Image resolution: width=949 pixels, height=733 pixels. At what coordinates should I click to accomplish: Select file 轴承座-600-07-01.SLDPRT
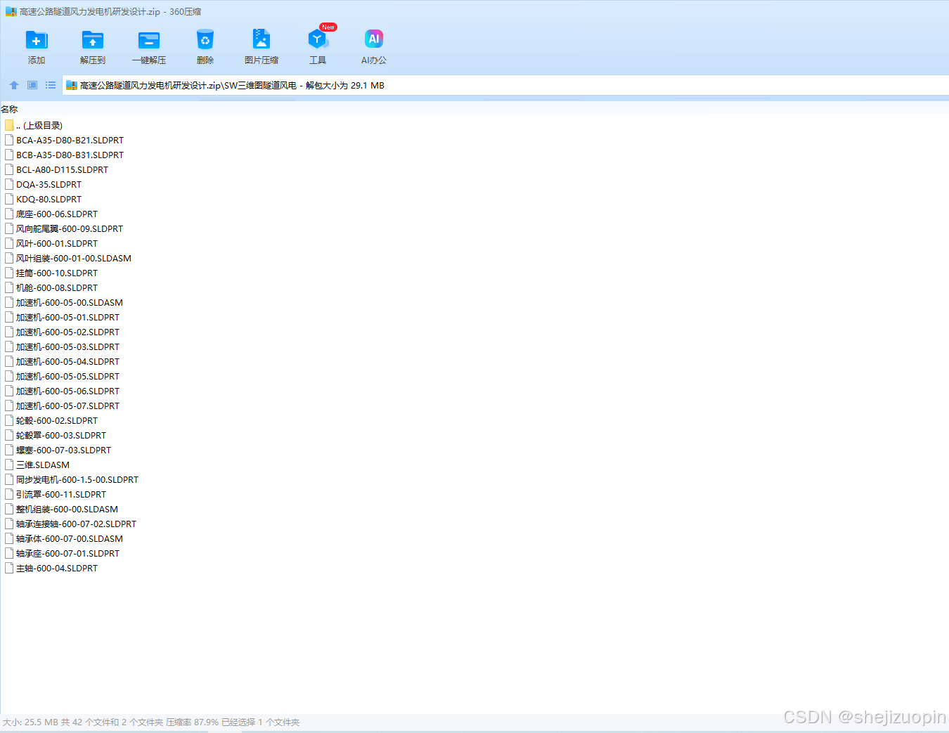tap(63, 553)
